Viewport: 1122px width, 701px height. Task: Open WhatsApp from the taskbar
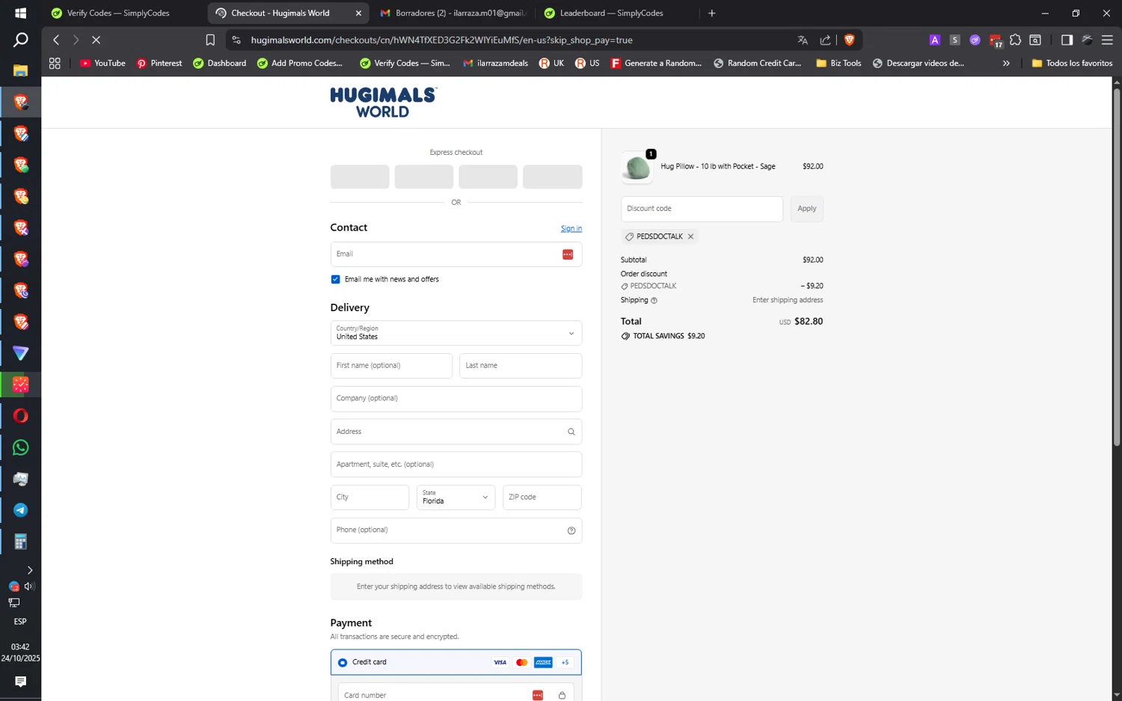tap(20, 447)
